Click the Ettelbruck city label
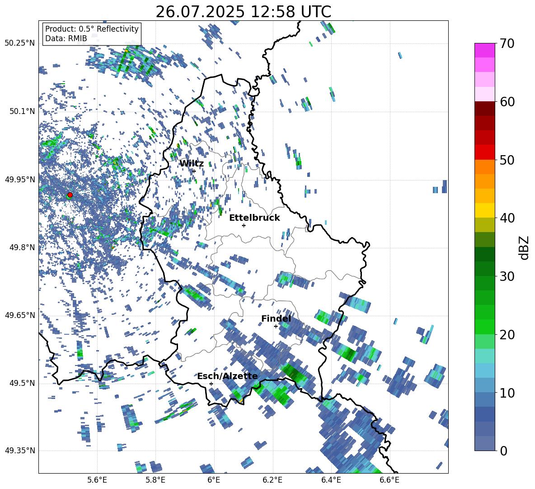 254,218
